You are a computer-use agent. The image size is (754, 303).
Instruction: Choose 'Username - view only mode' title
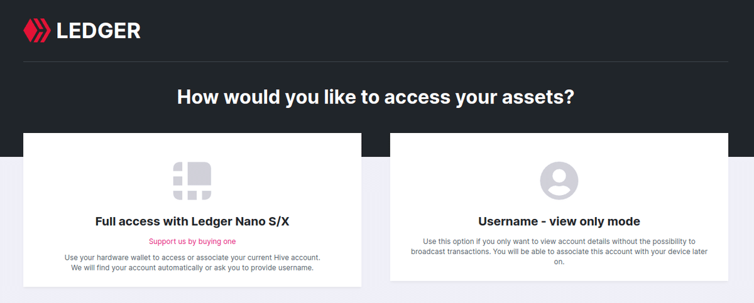pos(559,221)
